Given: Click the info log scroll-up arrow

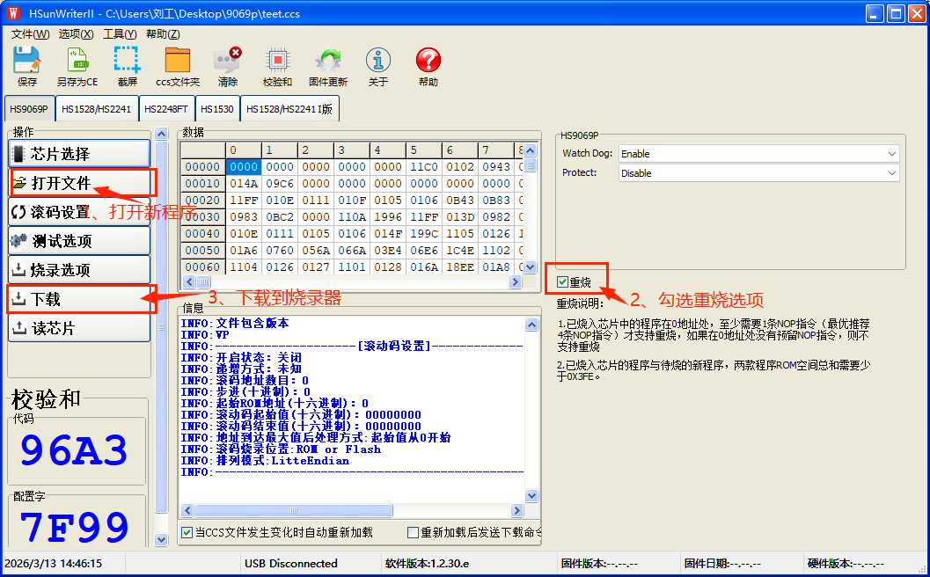Looking at the screenshot, I should (x=531, y=325).
